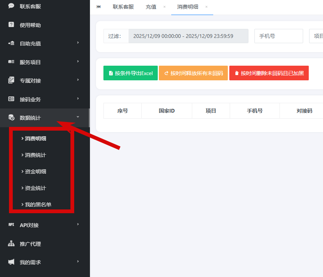
Task: Close the 充值 tab
Action: pos(164,7)
